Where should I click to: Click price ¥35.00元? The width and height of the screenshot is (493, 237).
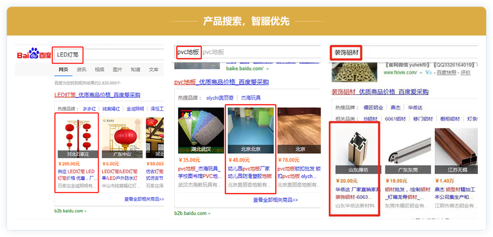(x=189, y=160)
